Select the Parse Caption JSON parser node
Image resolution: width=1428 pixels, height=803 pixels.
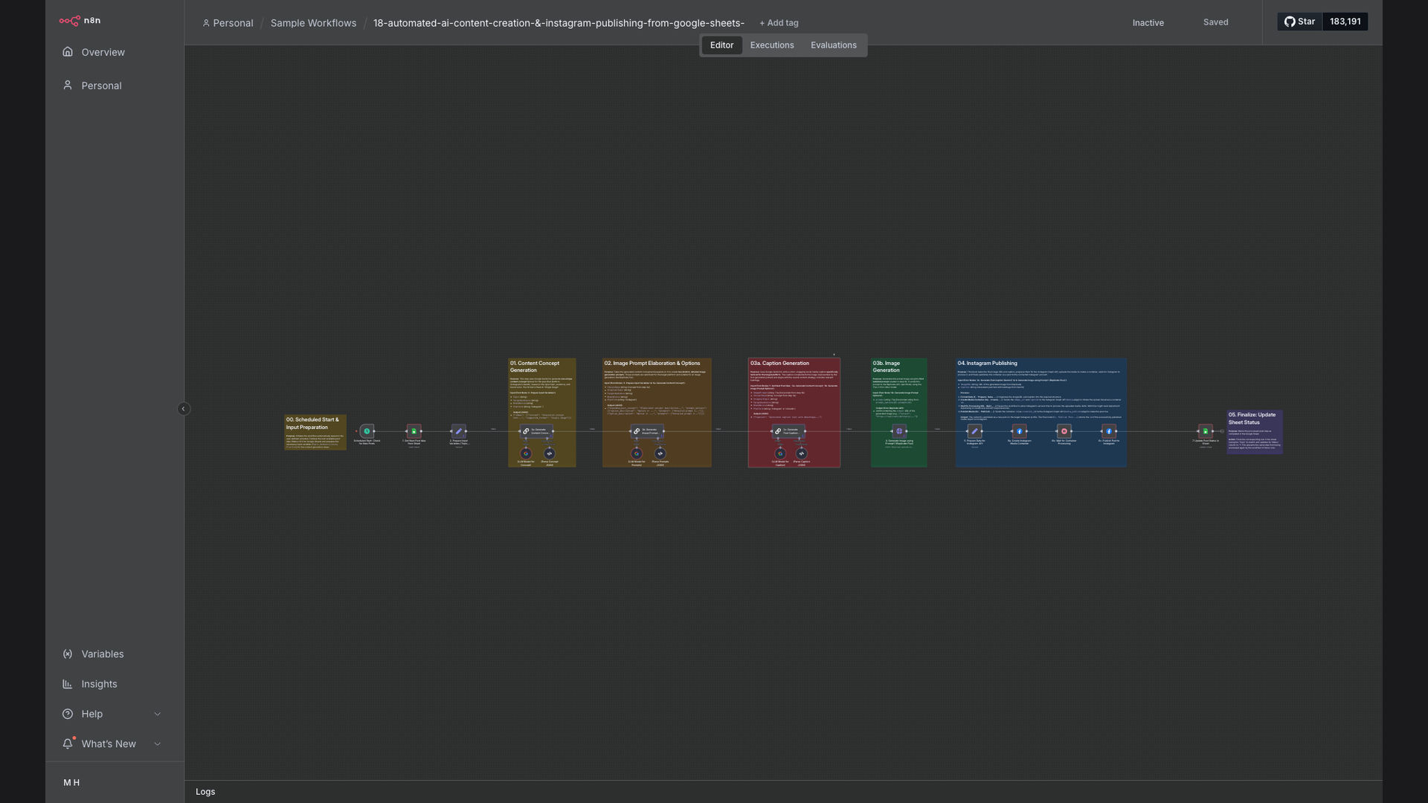[802, 454]
